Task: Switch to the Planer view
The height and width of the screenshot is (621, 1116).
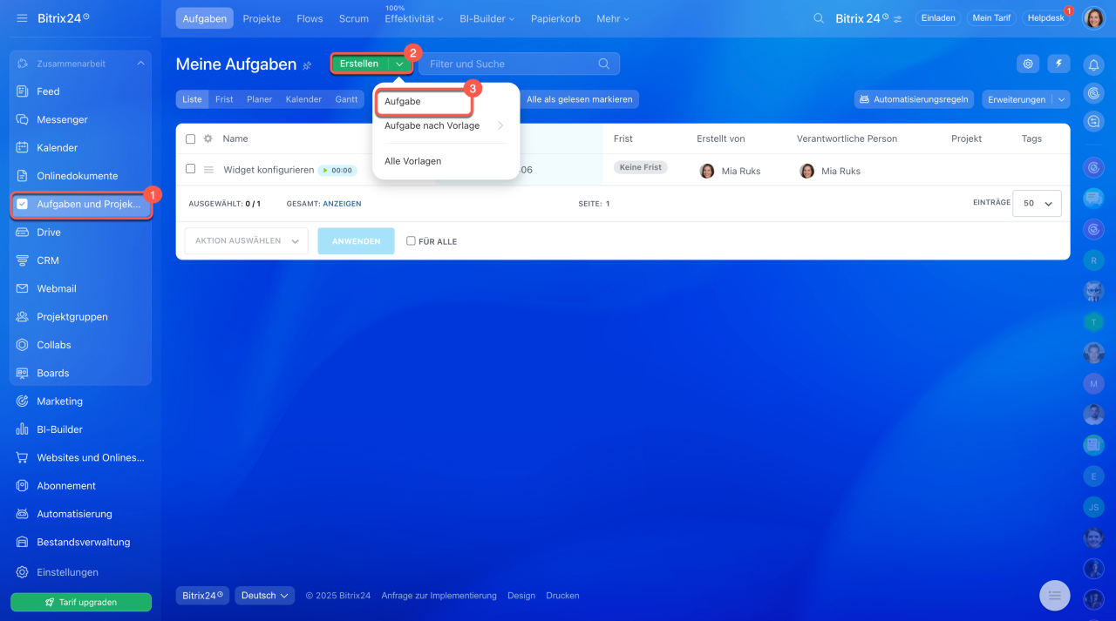Action: coord(260,99)
